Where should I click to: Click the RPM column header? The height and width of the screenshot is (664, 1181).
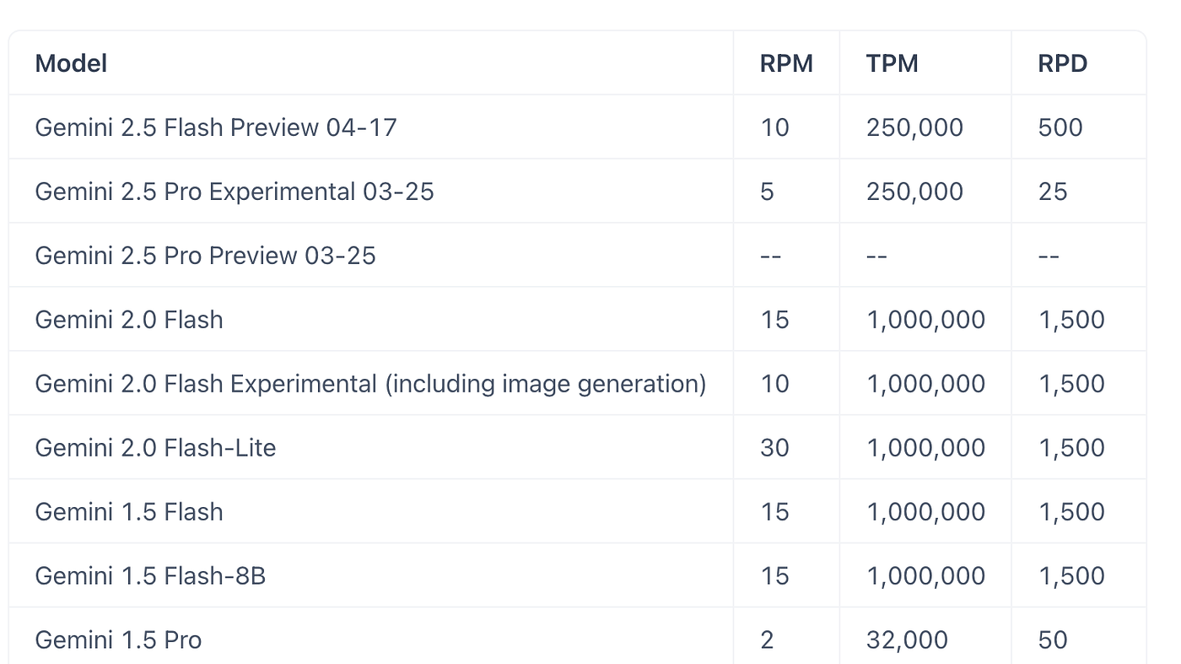(x=786, y=63)
